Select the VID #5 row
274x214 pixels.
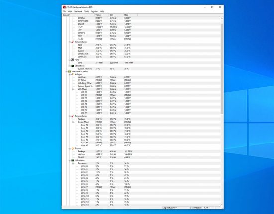click(142, 107)
